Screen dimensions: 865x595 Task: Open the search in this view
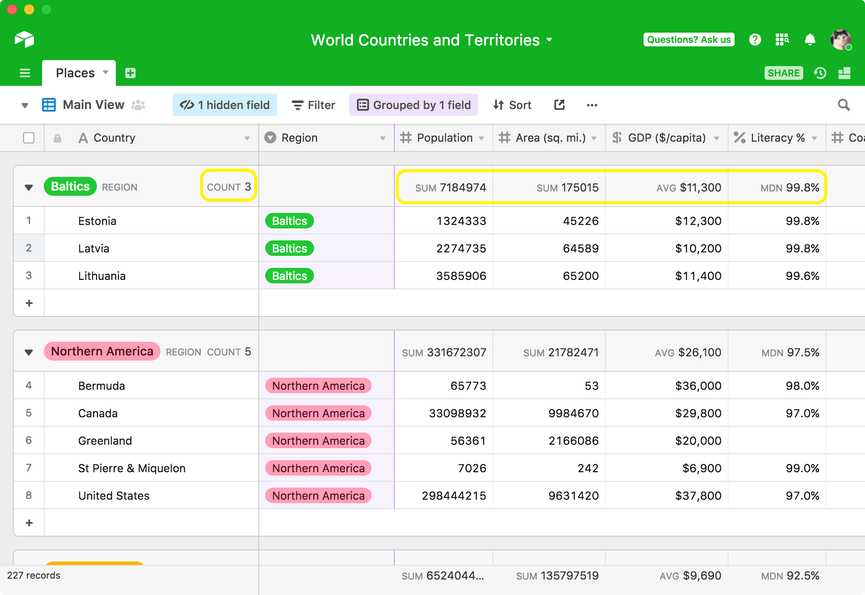point(844,105)
